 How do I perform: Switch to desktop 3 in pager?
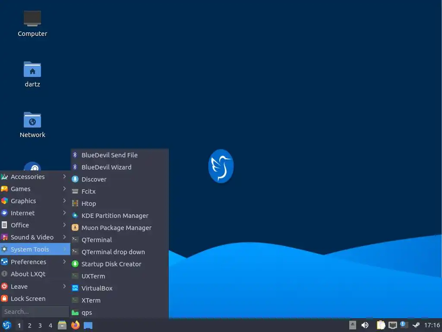click(40, 326)
